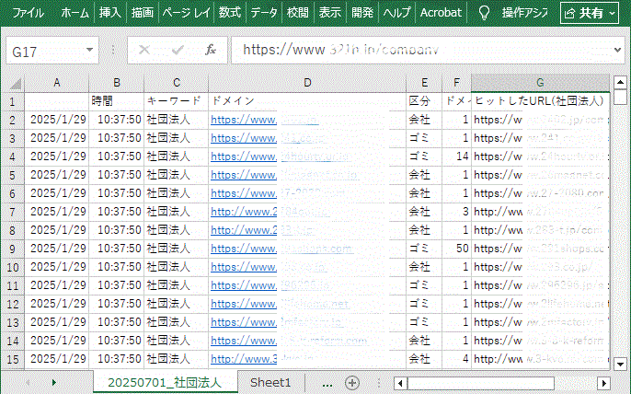Screen dimensions: 631x394
Task: Click the formula bar cancel X icon
Action: (x=144, y=50)
